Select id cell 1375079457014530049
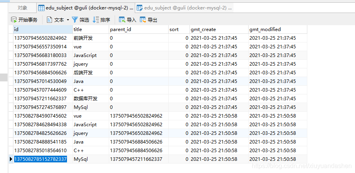 [43, 81]
